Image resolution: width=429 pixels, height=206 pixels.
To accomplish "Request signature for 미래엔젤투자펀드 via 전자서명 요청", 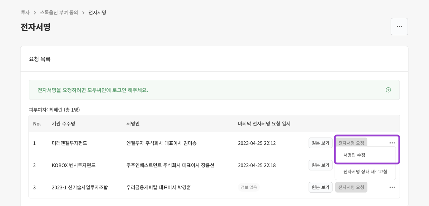I will pos(351,143).
